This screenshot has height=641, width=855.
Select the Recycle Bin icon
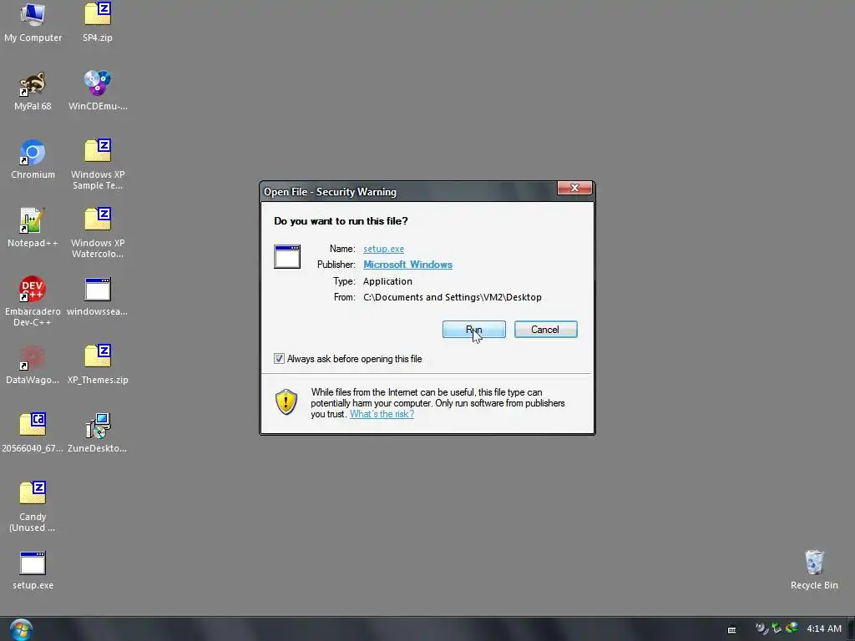[814, 570]
